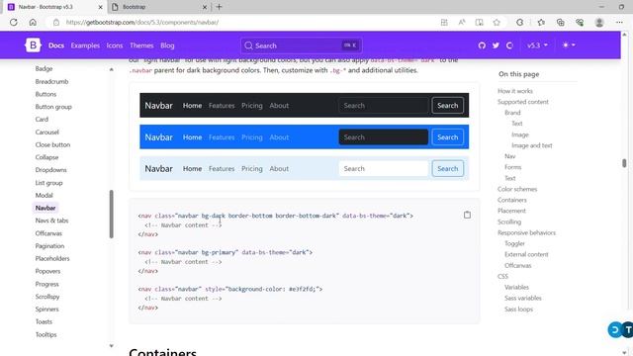Click the bg-primary code line text
This screenshot has height=356, width=633.
tap(226, 252)
